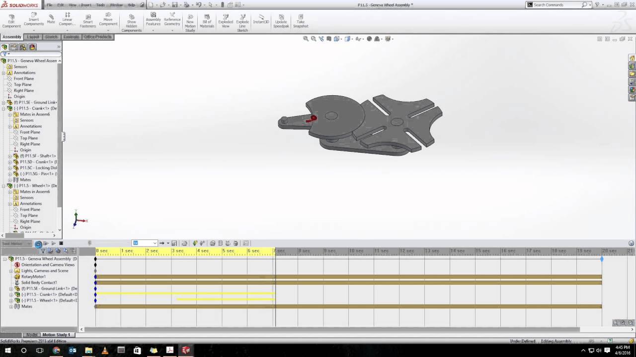Switch to the Model tab

[32, 335]
